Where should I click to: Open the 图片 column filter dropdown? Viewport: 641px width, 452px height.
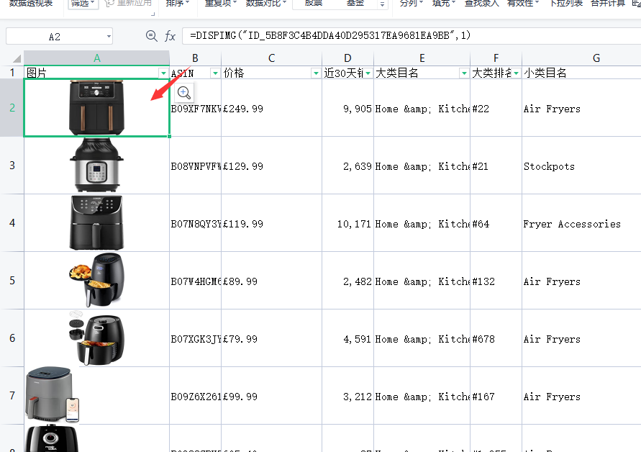click(163, 73)
